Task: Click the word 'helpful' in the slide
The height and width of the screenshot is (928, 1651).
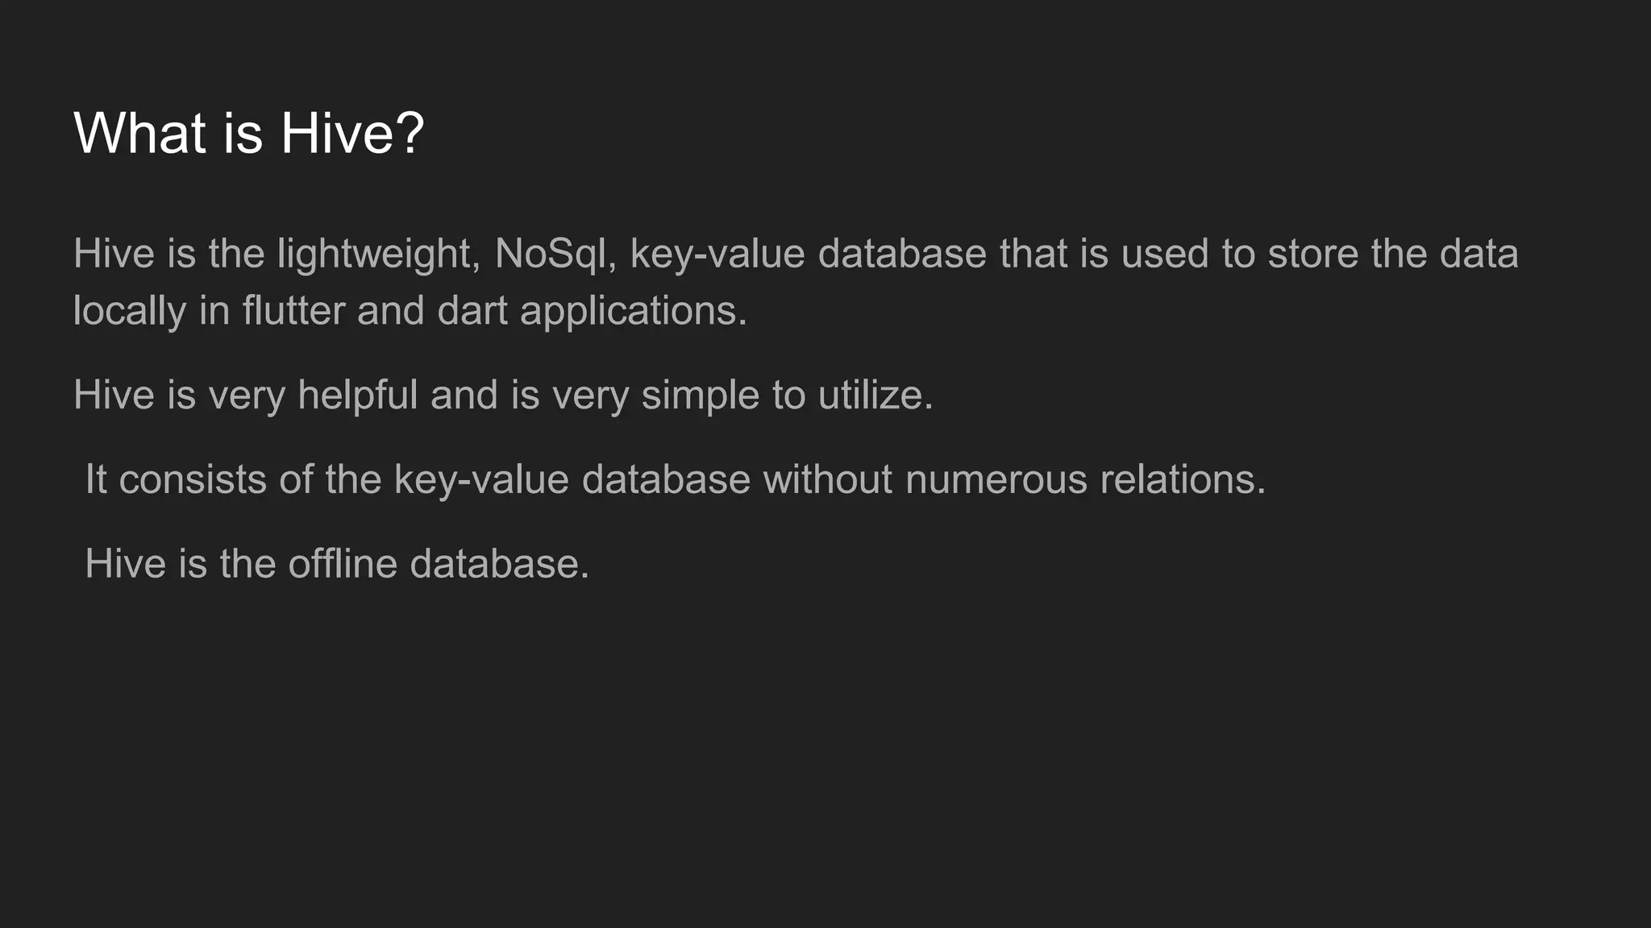Action: (357, 396)
